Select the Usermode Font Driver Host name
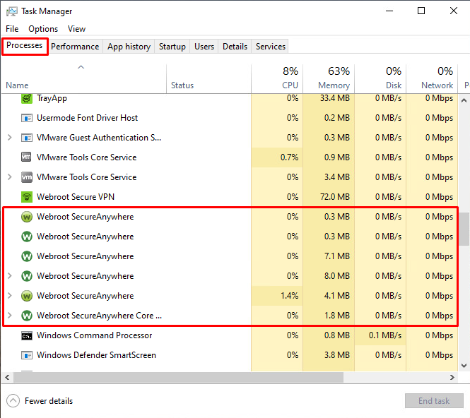The height and width of the screenshot is (418, 470). [87, 118]
